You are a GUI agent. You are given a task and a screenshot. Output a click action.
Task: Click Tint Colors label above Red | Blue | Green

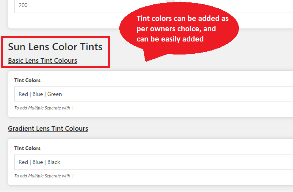pyautogui.click(x=28, y=80)
